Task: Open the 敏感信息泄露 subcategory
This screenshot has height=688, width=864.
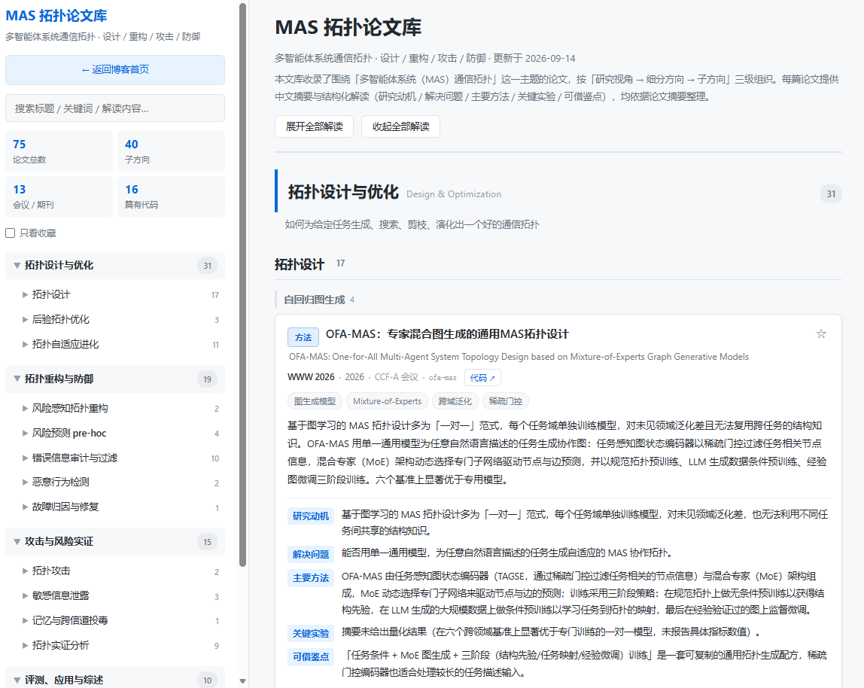Action: tap(120, 596)
